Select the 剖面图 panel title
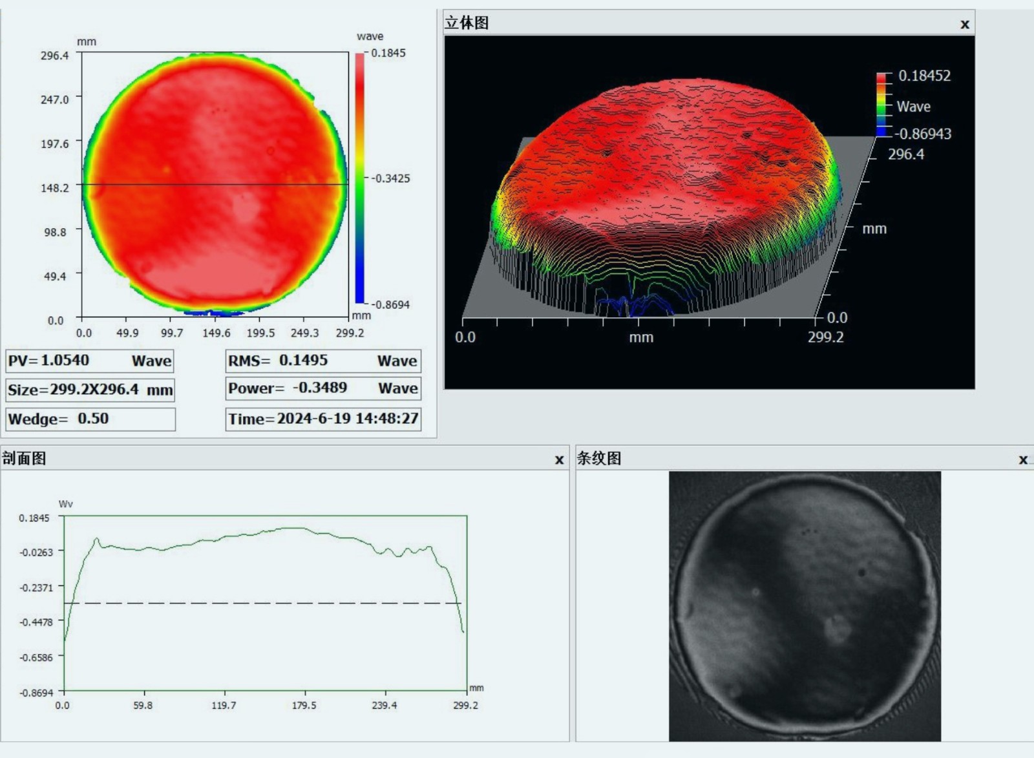Viewport: 1034px width, 758px height. click(x=25, y=459)
